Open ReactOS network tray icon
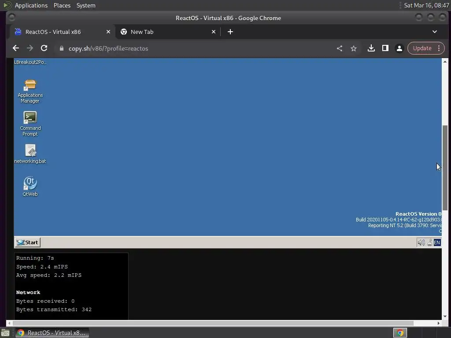The image size is (451, 338). 429,242
